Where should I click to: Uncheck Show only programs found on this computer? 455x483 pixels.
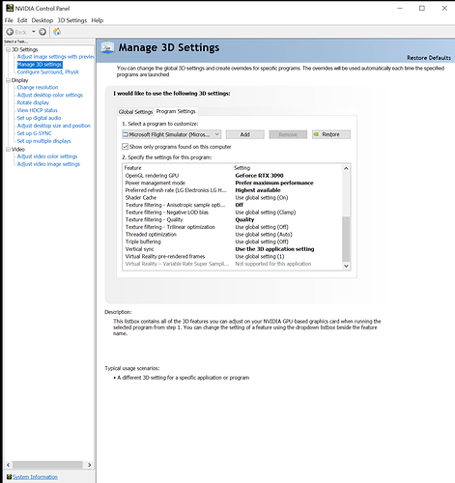[x=125, y=147]
